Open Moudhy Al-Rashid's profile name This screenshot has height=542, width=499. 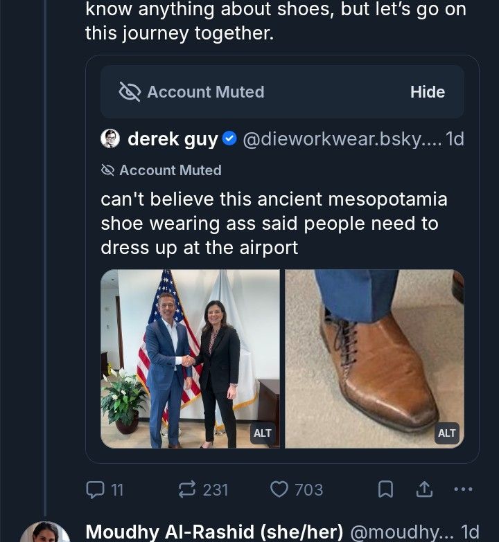(214, 532)
